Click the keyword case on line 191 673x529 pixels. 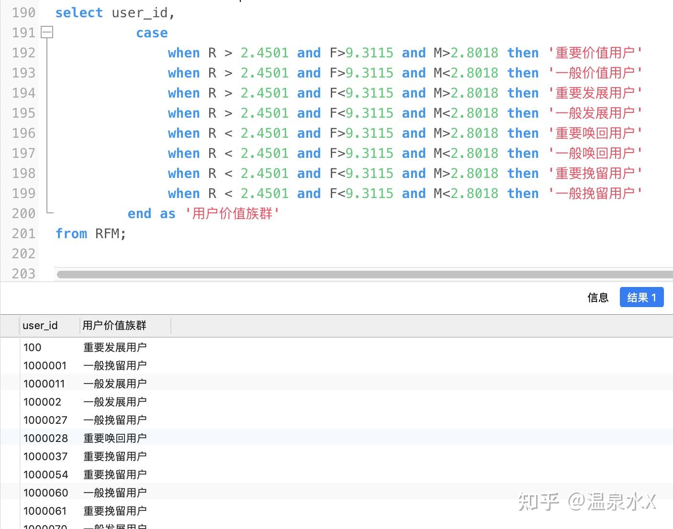[152, 33]
